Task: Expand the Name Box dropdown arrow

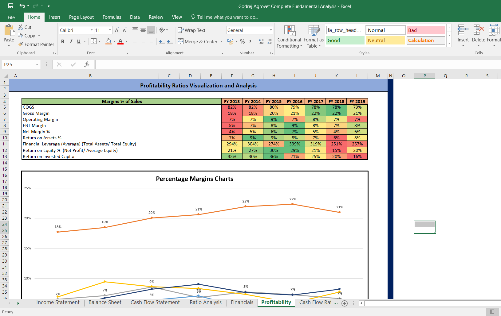Action: pyautogui.click(x=37, y=64)
